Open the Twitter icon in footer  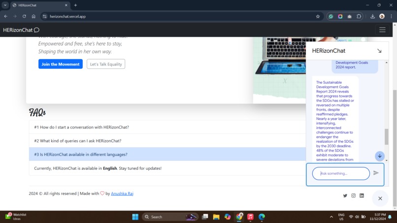345,195
